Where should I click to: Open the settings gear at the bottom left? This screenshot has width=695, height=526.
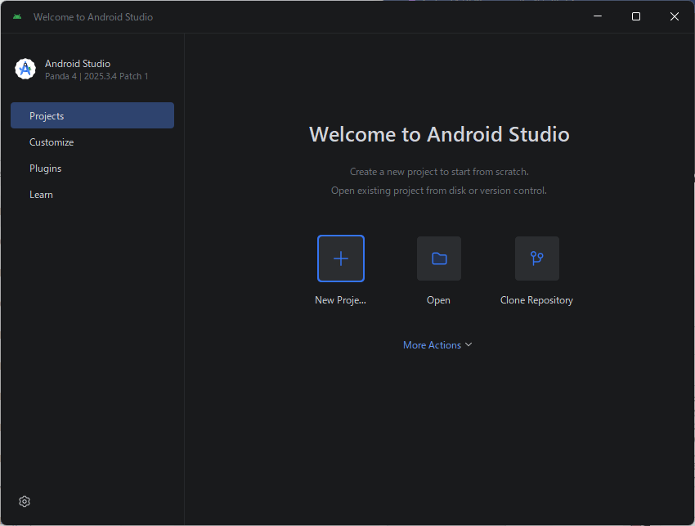pyautogui.click(x=25, y=501)
